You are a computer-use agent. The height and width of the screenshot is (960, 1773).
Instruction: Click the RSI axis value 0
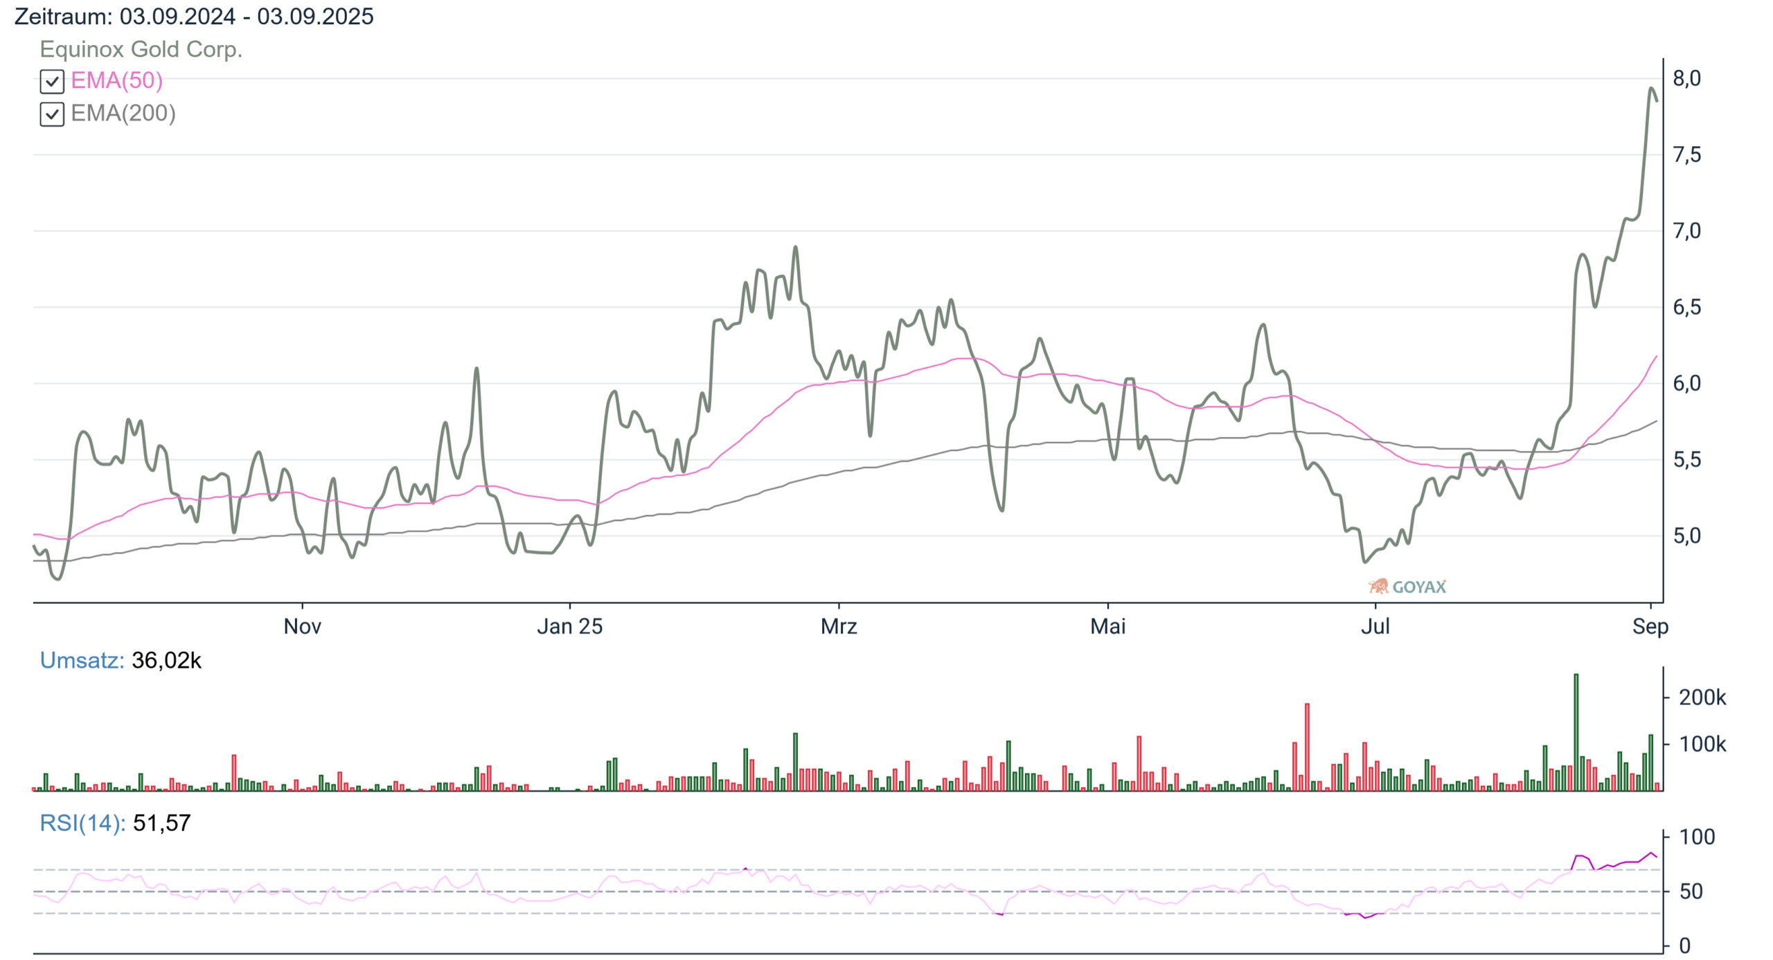1684,945
